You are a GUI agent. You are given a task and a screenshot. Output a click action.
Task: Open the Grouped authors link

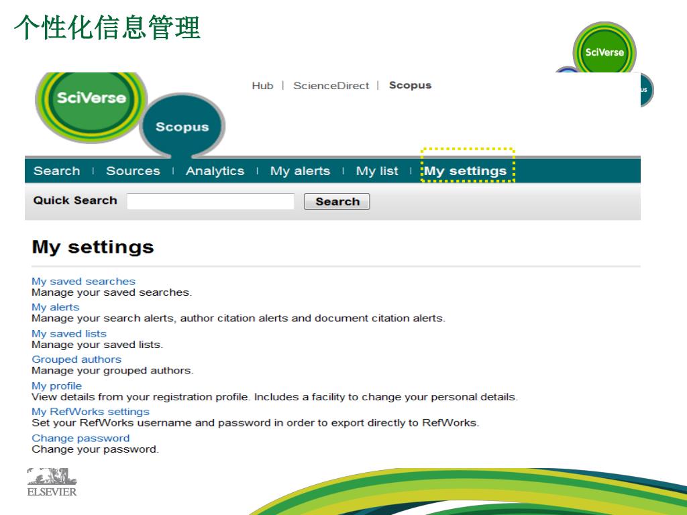[x=76, y=359]
